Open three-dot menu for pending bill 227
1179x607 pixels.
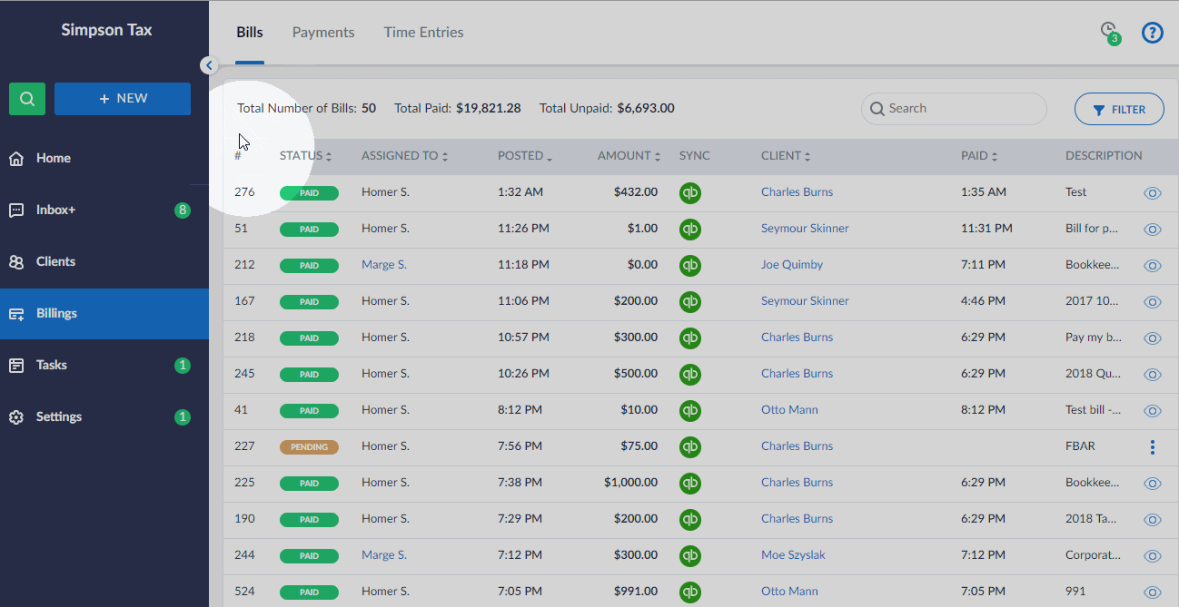[1152, 446]
